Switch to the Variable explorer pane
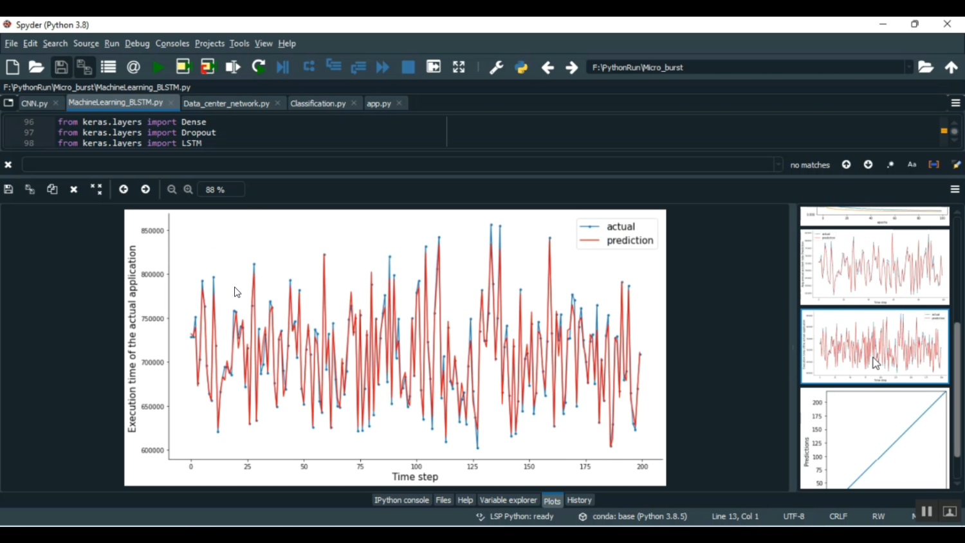 (508, 500)
